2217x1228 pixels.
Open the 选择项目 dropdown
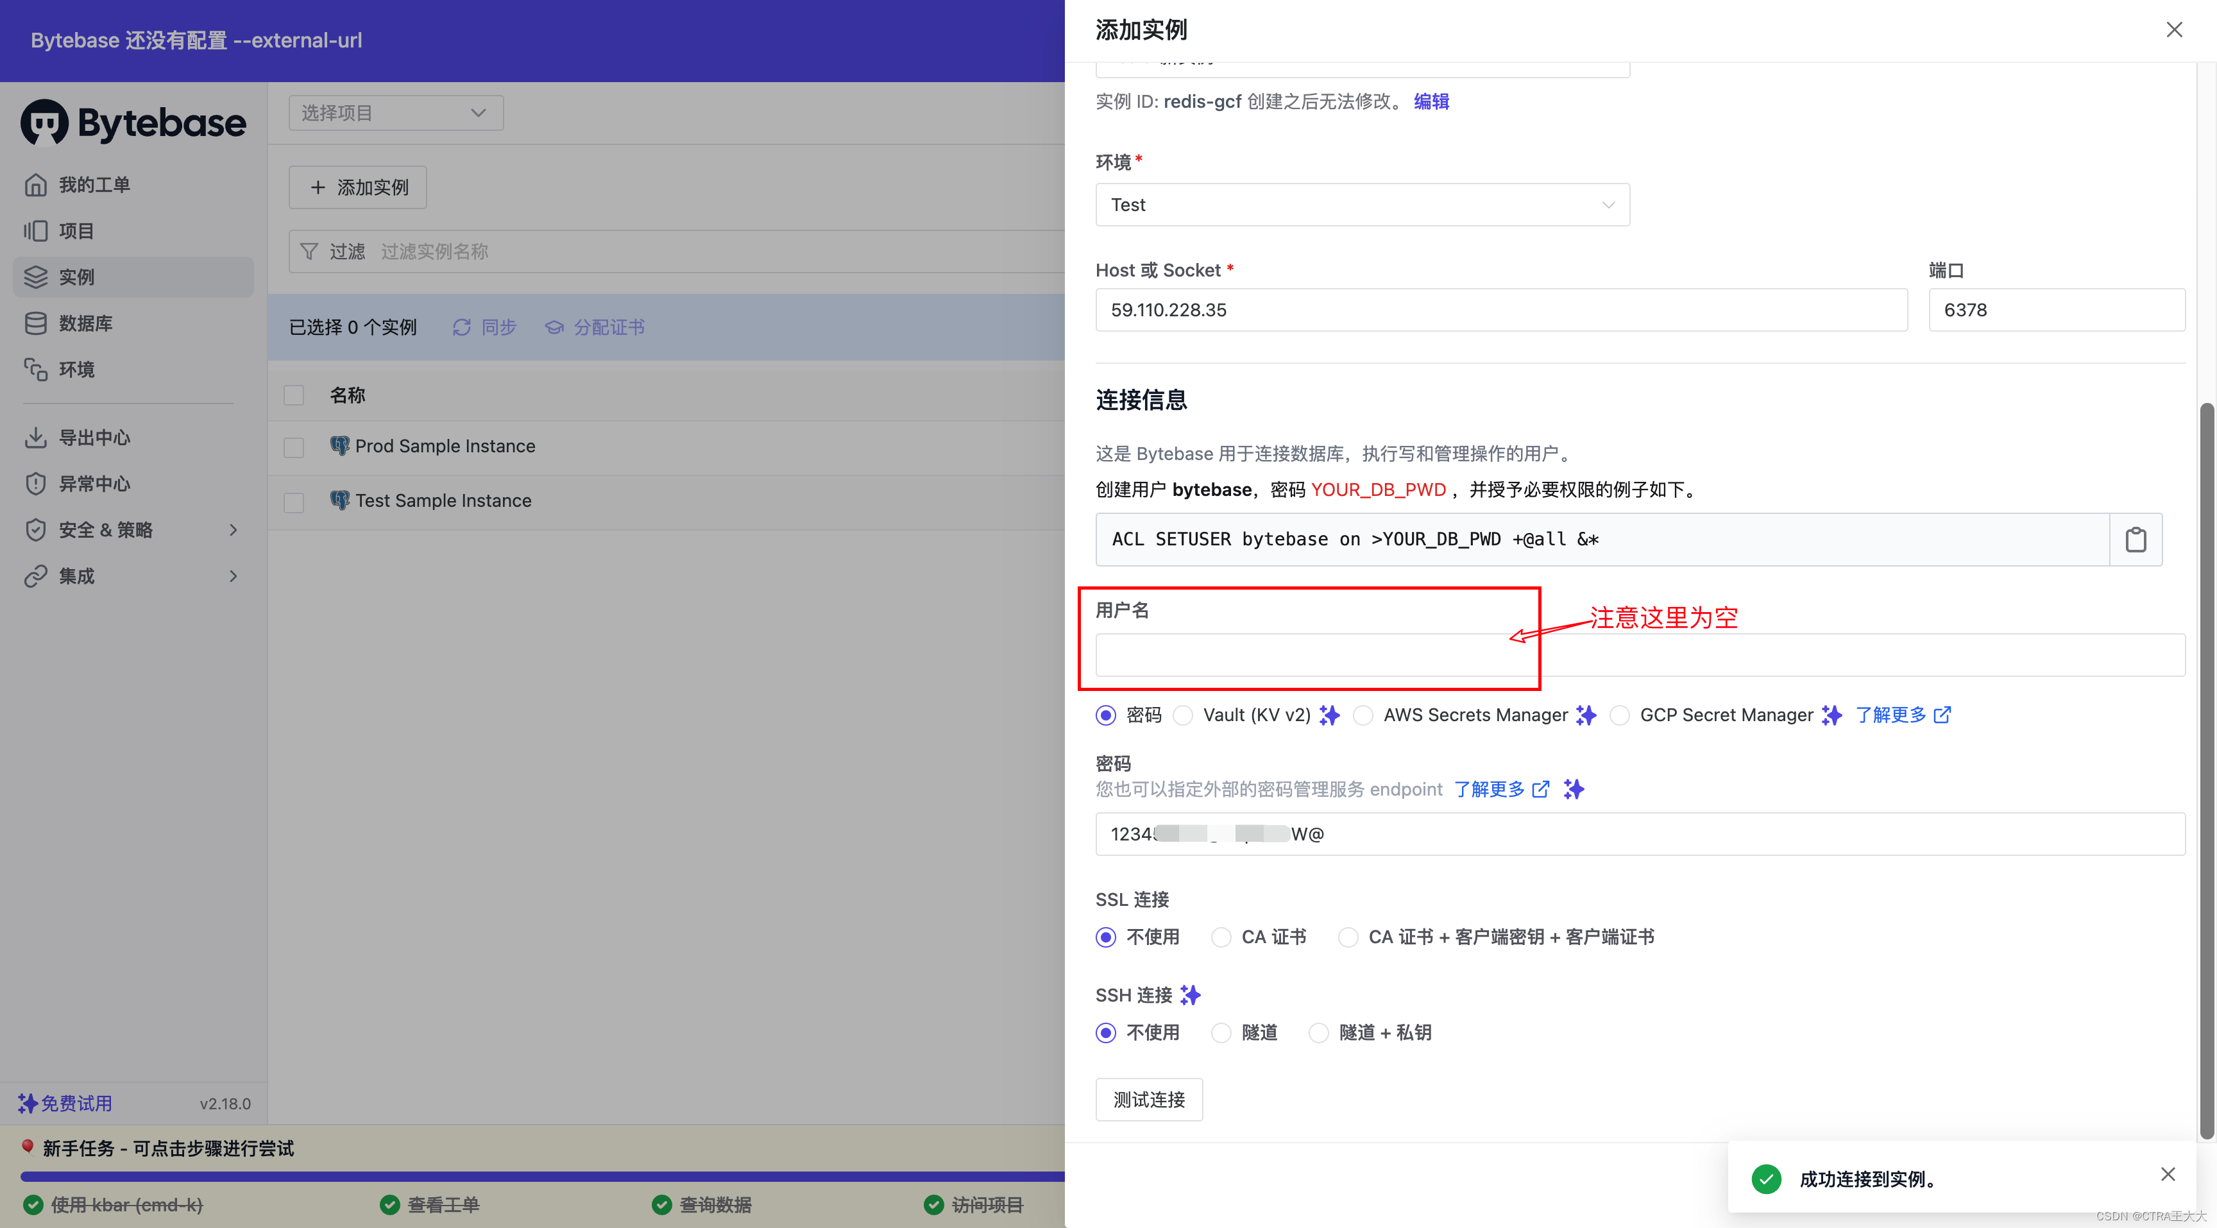click(396, 113)
